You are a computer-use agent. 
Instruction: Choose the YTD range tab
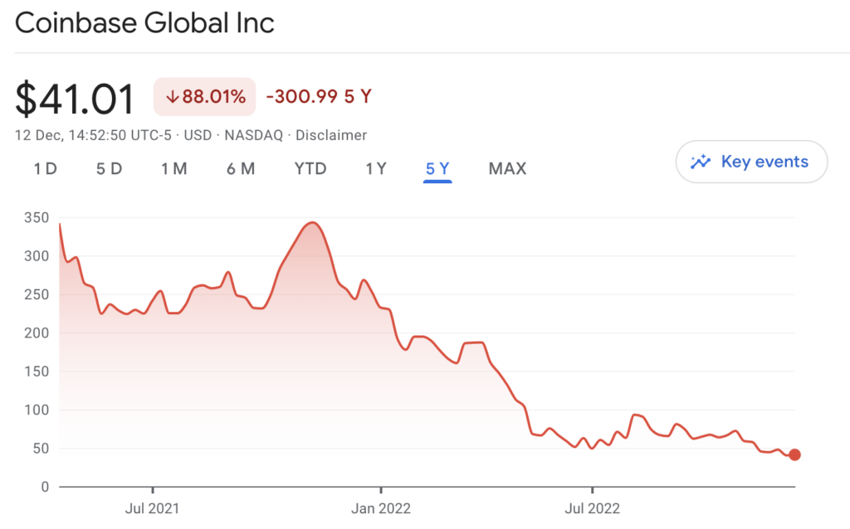tap(310, 169)
